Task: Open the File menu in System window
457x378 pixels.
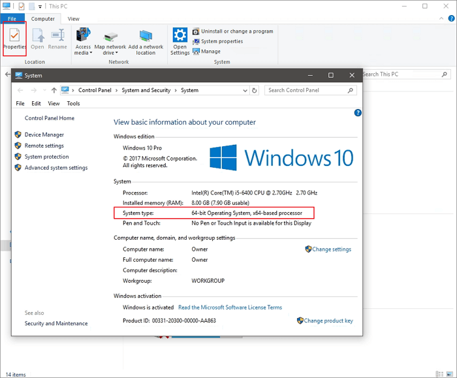Action: [20, 103]
